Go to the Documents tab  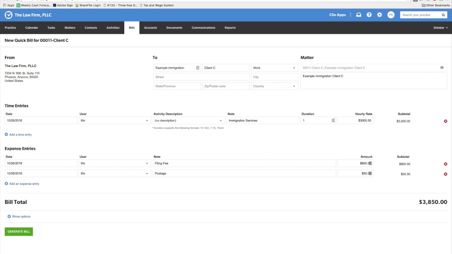(174, 28)
